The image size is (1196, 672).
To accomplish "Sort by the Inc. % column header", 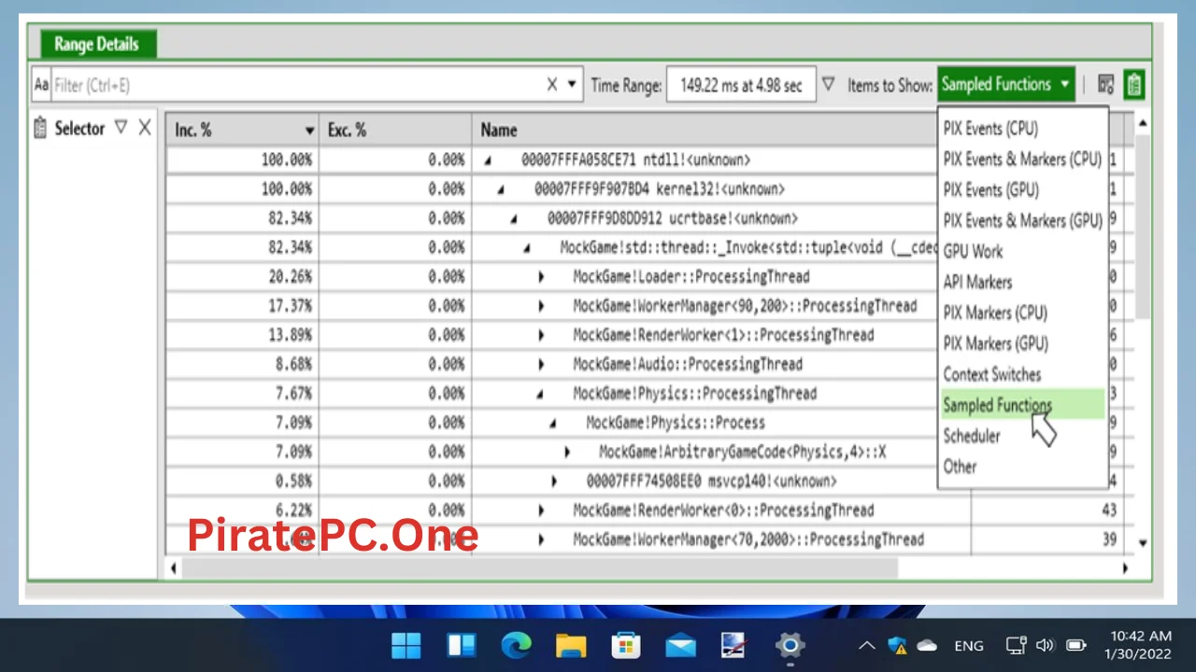I will [x=242, y=130].
